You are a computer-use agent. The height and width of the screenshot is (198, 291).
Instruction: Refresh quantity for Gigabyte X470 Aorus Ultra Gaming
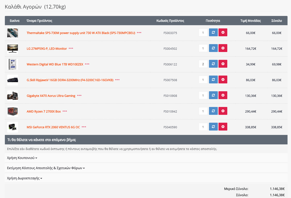[x=213, y=95]
